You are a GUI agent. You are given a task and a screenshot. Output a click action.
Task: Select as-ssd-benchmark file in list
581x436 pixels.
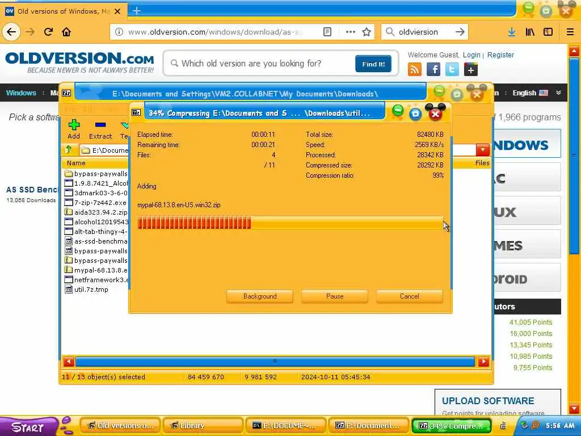(x=95, y=241)
